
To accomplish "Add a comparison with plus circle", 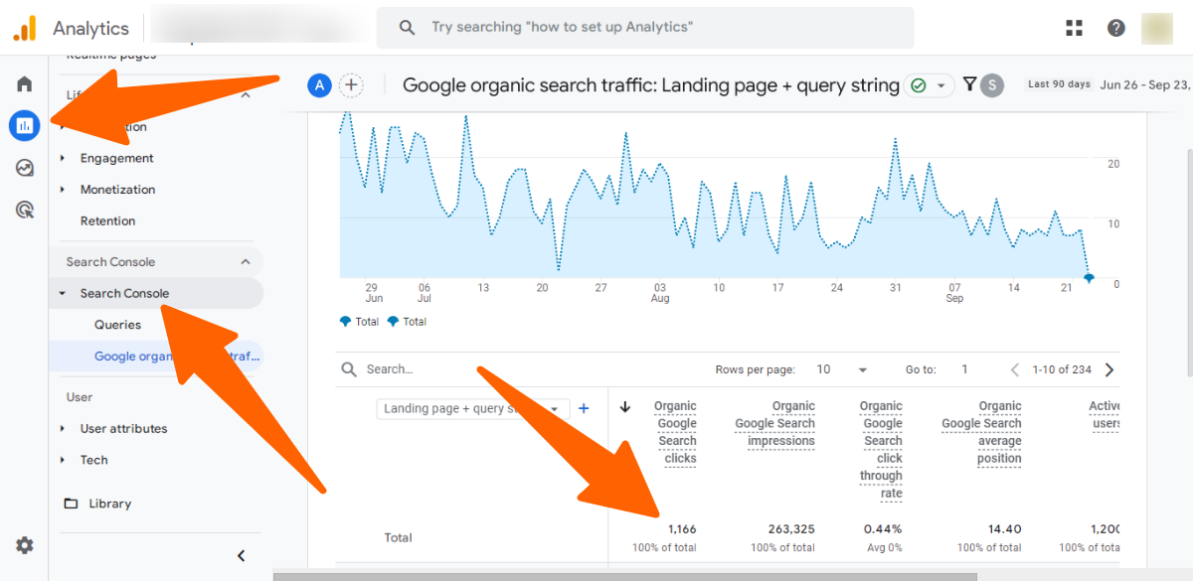I will coord(351,85).
